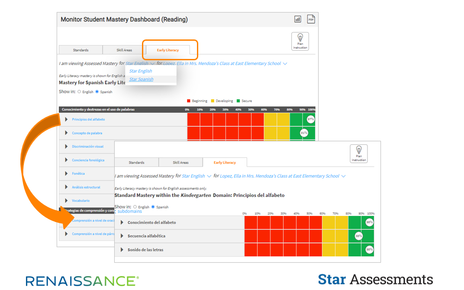Open the Principios del alfabeto link
Viewport: 464px width, 290px height.
pyautogui.click(x=88, y=119)
